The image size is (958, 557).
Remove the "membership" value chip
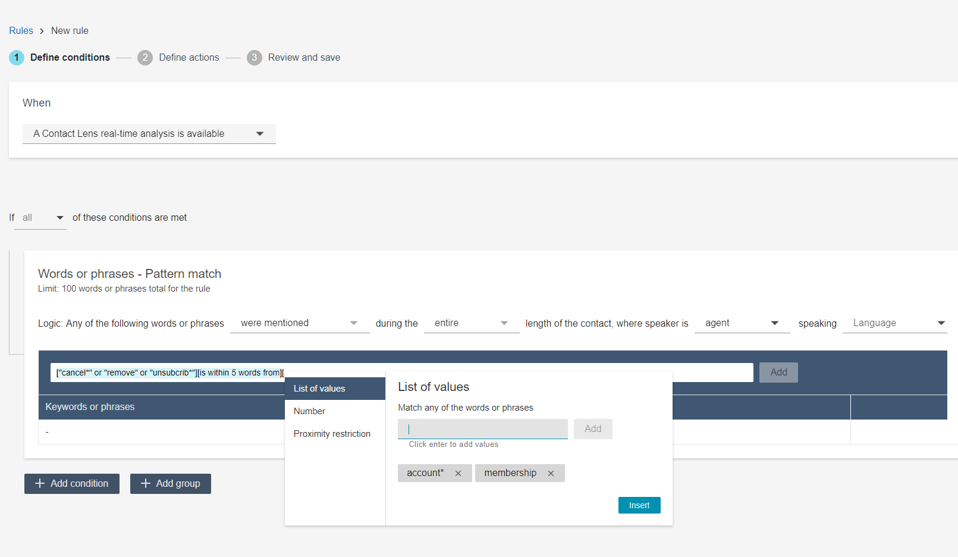coord(551,472)
